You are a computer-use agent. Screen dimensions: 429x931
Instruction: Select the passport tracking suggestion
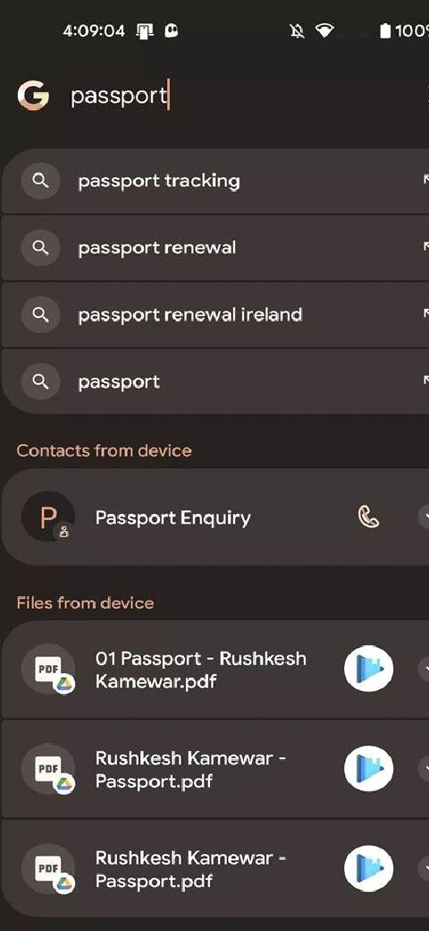(214, 181)
